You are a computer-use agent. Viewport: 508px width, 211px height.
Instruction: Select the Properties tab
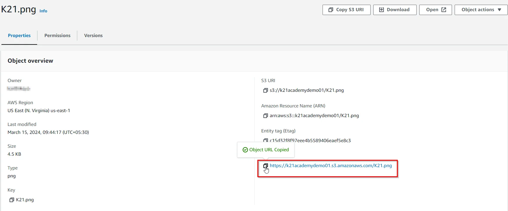[19, 36]
